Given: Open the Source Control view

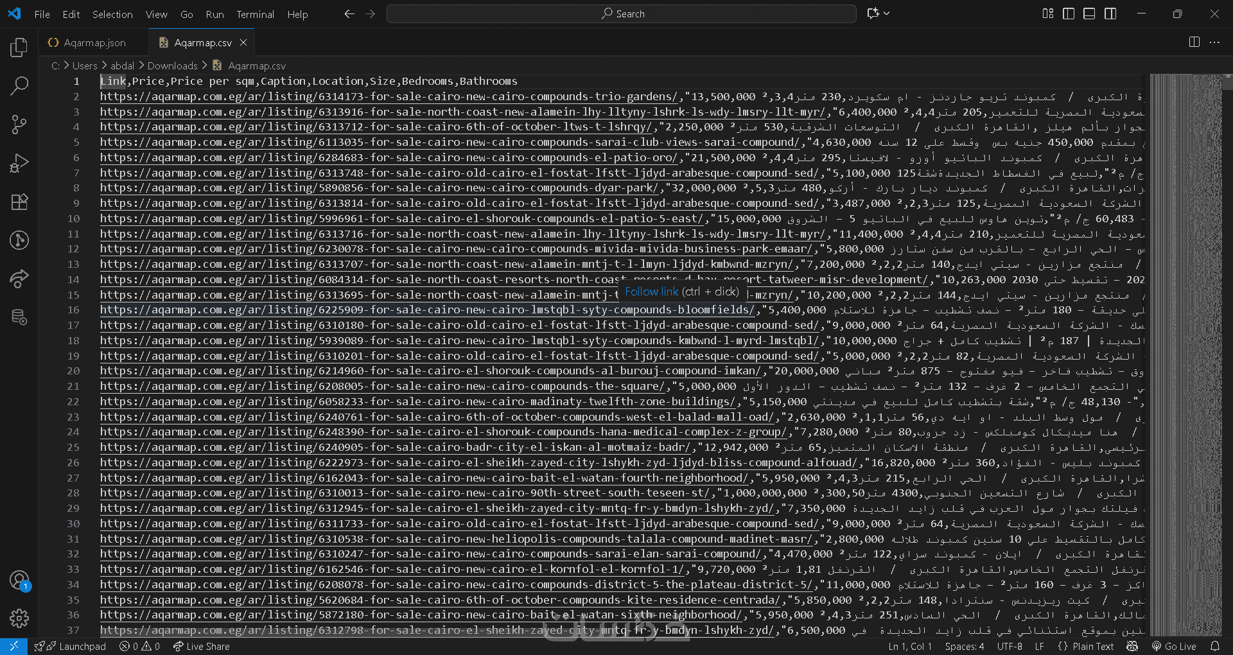Looking at the screenshot, I should click(19, 125).
